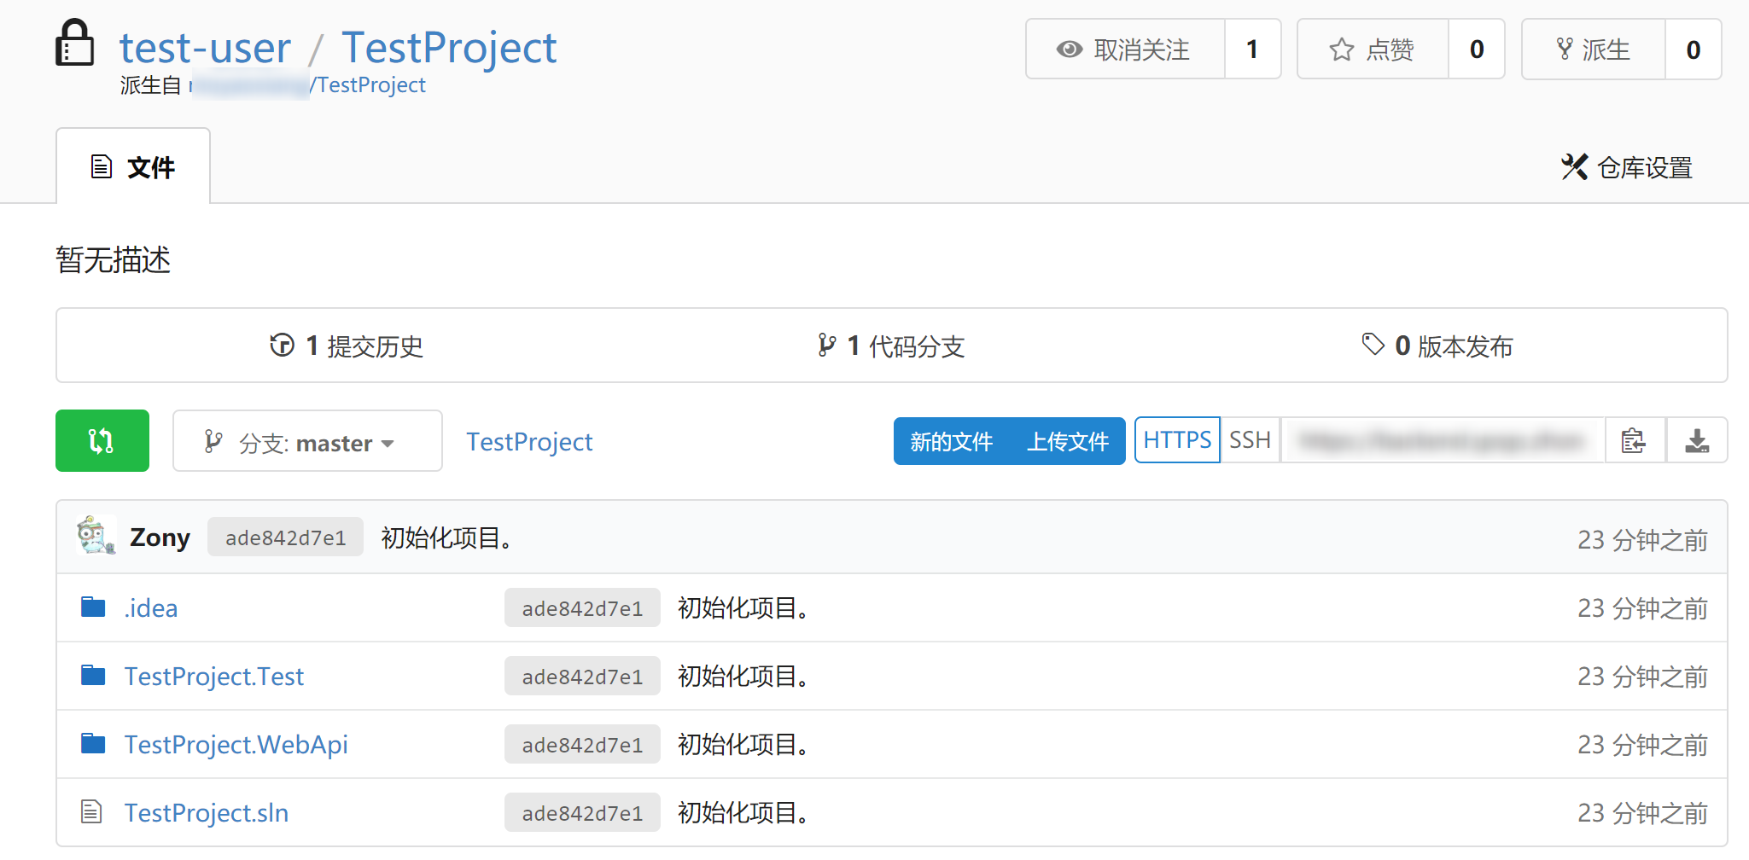
Task: Open the forks count 0
Action: [1694, 49]
